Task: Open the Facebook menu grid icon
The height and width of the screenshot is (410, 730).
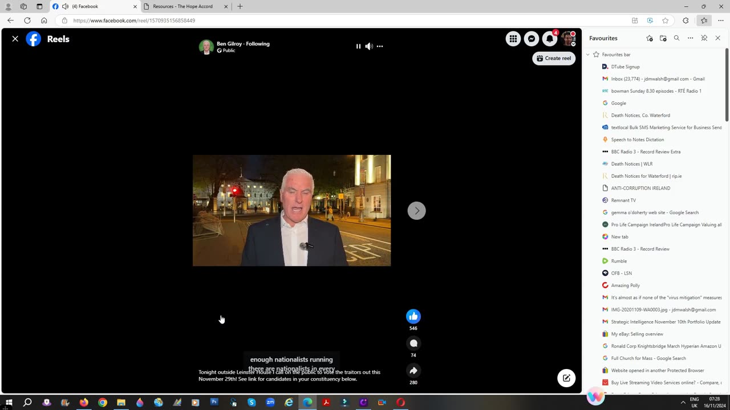Action: pyautogui.click(x=513, y=39)
